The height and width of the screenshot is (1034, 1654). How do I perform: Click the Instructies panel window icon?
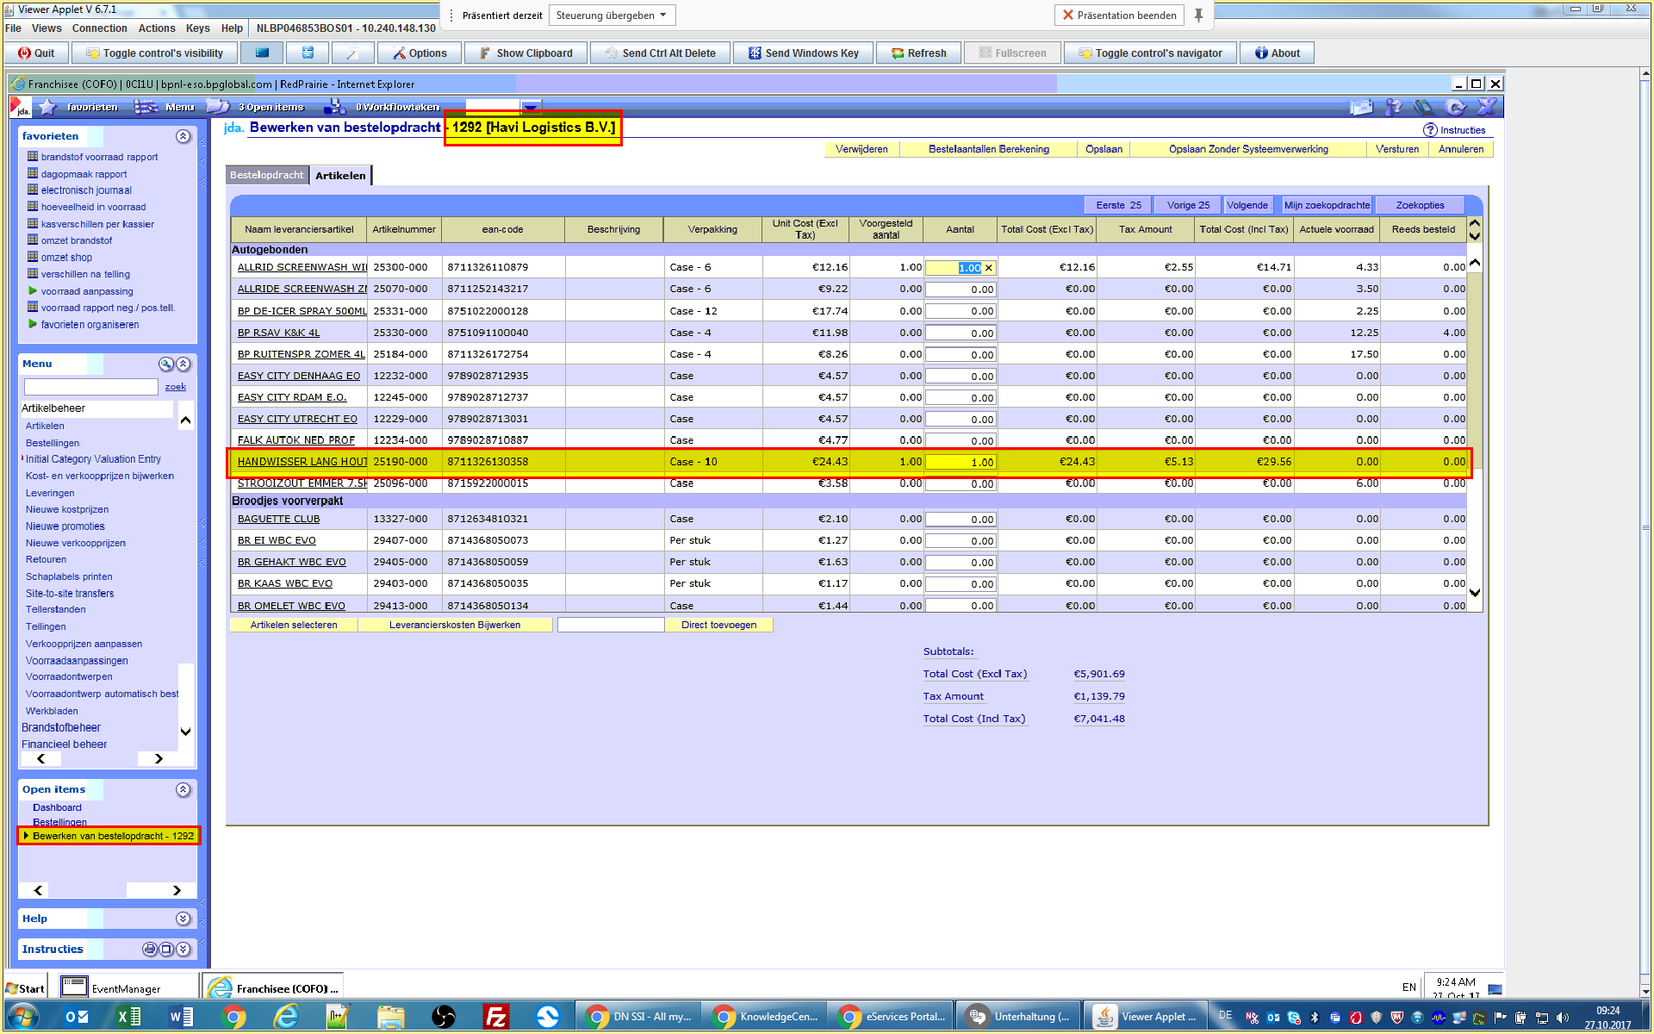(x=166, y=949)
